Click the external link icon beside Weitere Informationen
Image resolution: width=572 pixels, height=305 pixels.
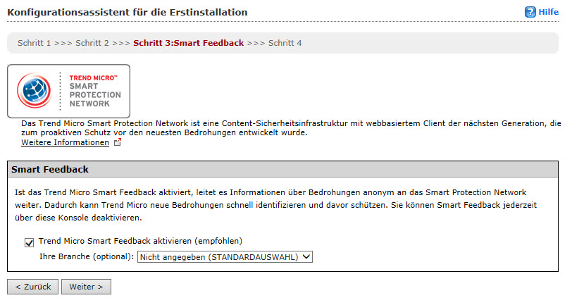pyautogui.click(x=118, y=143)
